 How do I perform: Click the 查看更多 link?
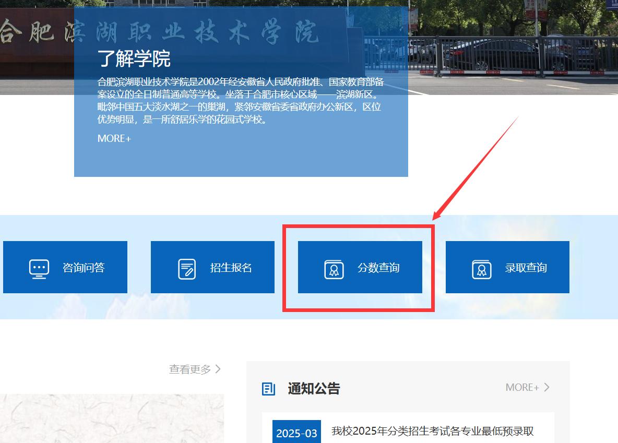point(190,369)
